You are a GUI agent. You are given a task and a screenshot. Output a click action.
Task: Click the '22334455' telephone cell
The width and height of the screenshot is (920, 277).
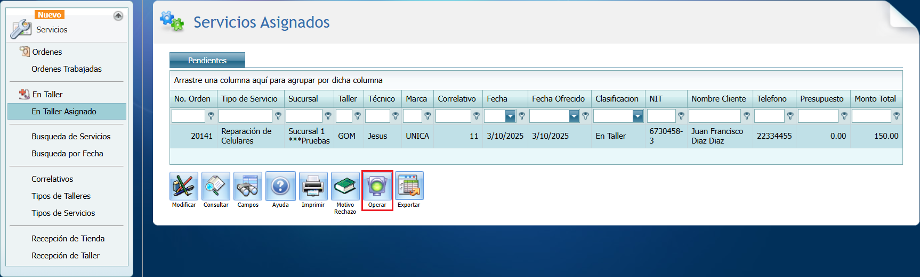click(774, 136)
